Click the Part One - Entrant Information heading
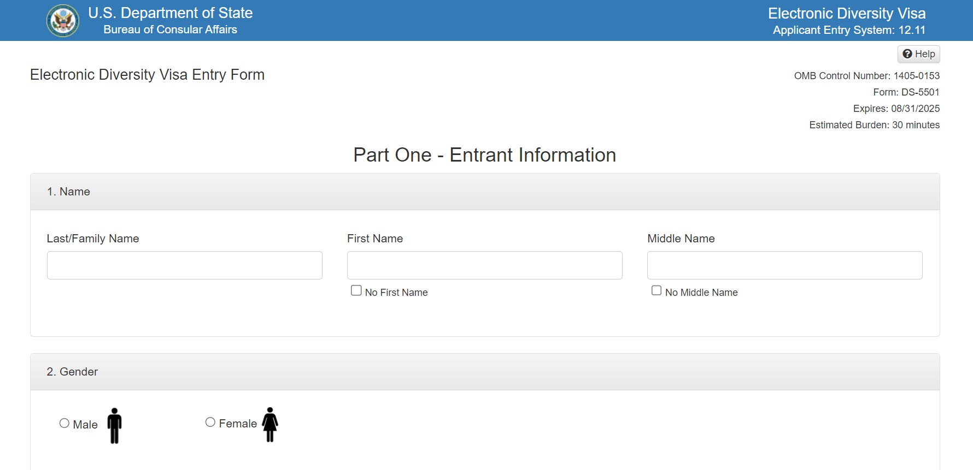Image resolution: width=973 pixels, height=470 pixels. pyautogui.click(x=484, y=155)
